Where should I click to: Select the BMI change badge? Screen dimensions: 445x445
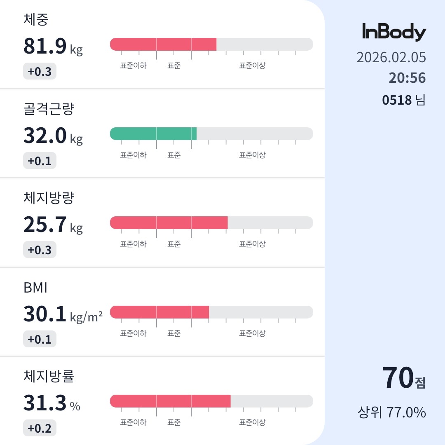[x=40, y=339]
